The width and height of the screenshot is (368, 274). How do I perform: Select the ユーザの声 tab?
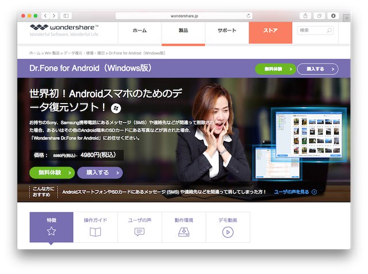tap(140, 227)
